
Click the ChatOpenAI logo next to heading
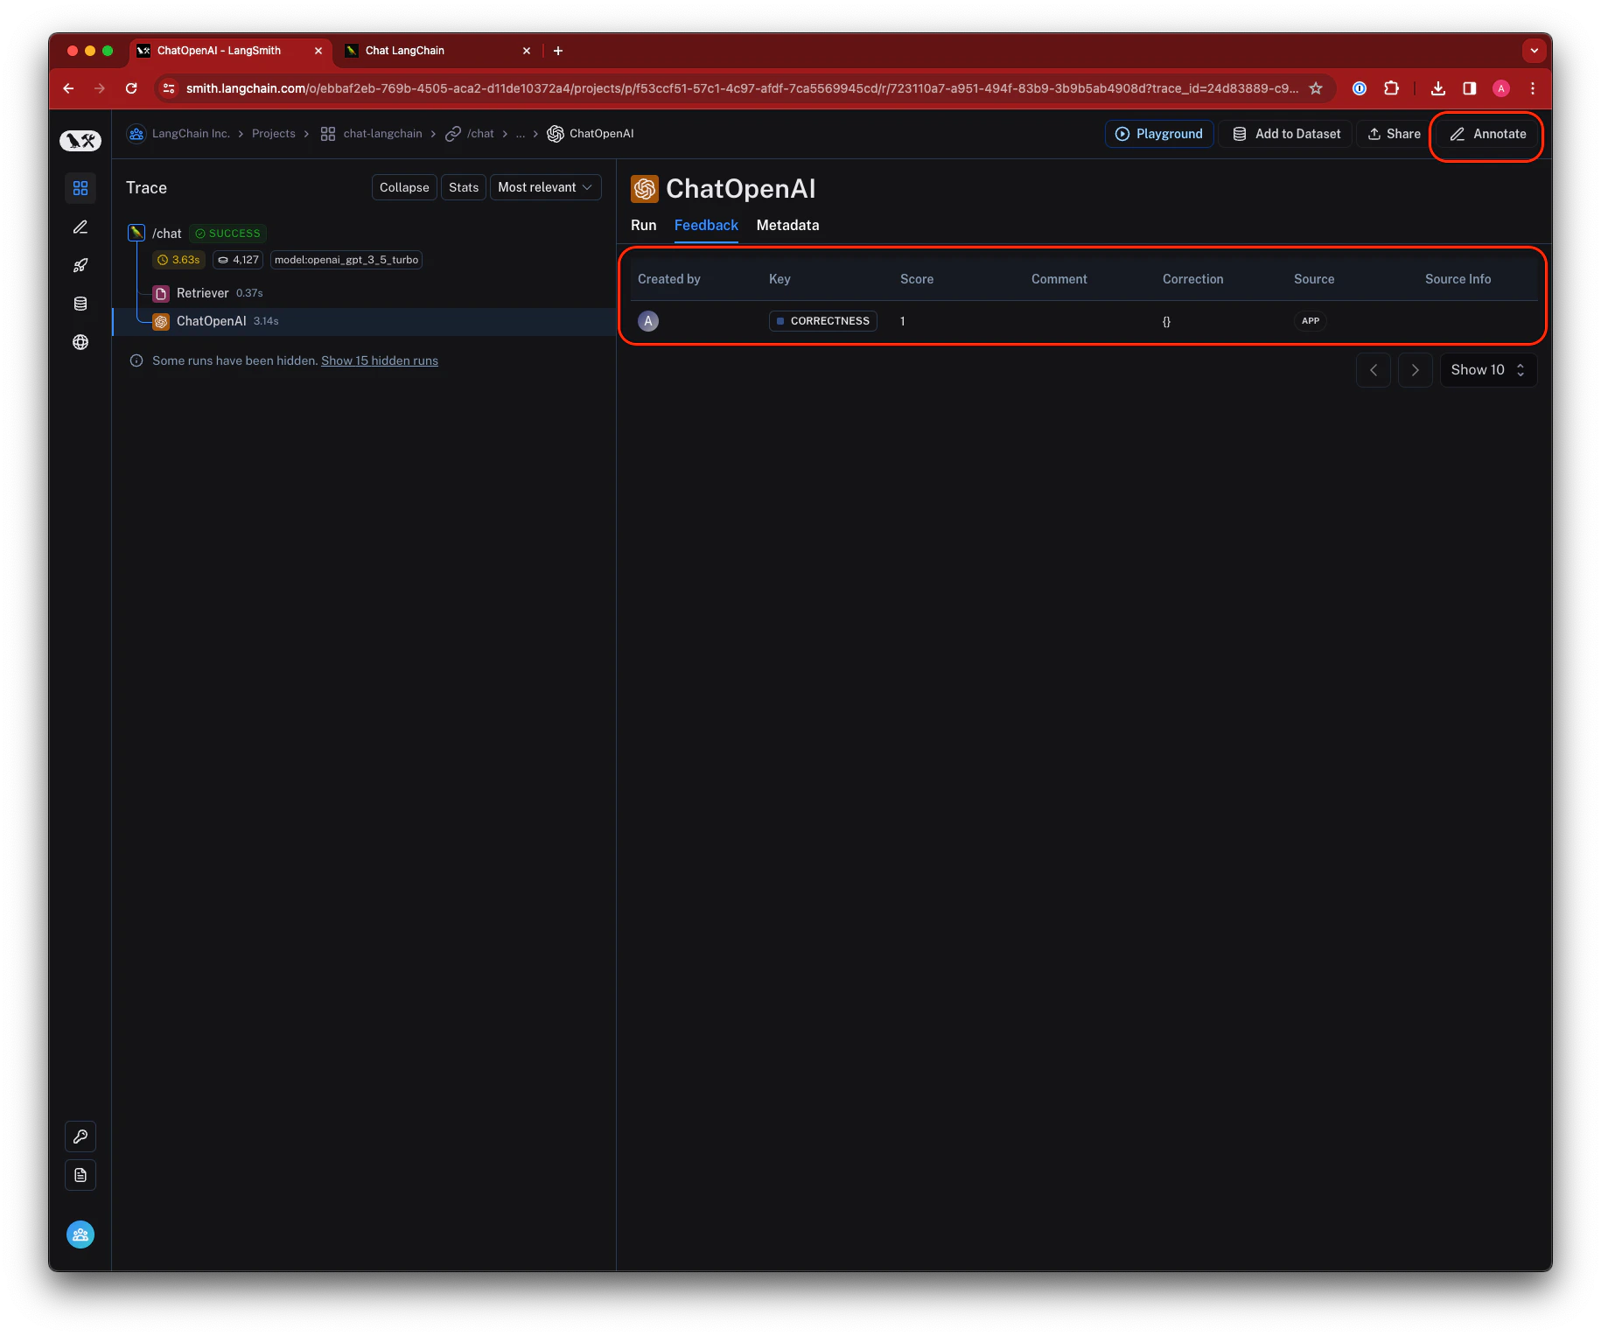tap(645, 189)
